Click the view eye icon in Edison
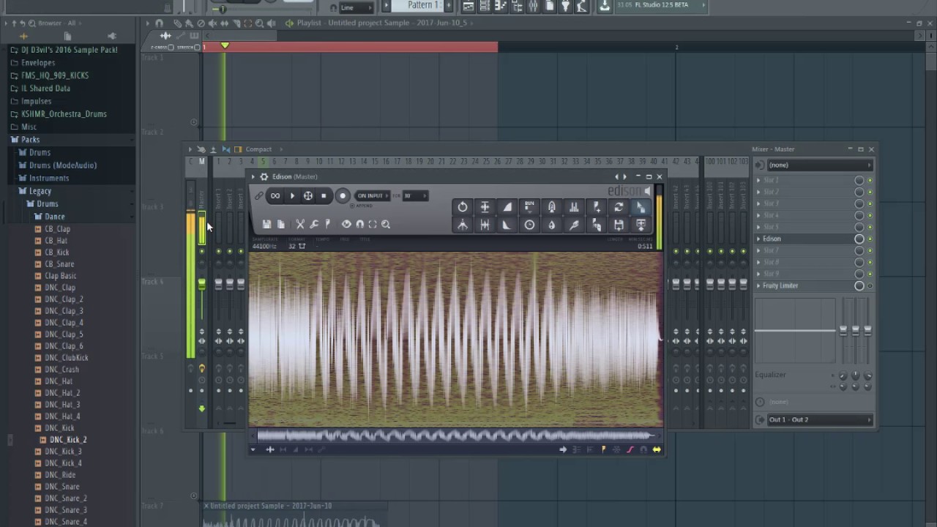Viewport: 937px width, 527px height. [346, 225]
